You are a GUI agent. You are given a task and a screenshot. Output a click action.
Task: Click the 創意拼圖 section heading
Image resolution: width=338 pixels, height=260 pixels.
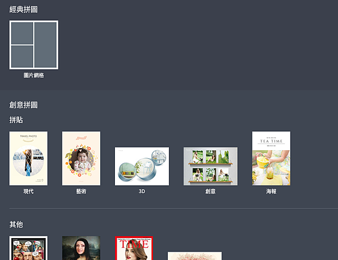pos(24,105)
